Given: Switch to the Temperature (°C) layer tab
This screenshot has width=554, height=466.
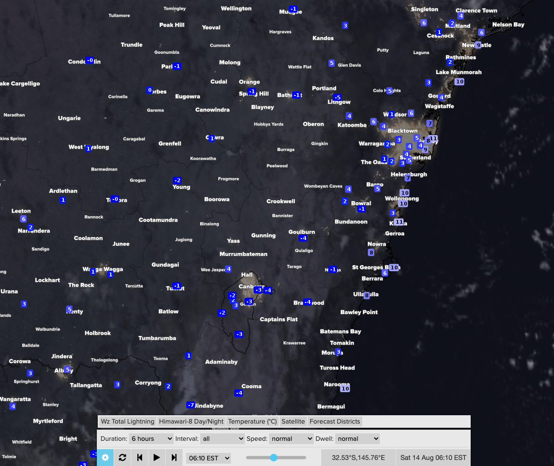Looking at the screenshot, I should pos(252,421).
